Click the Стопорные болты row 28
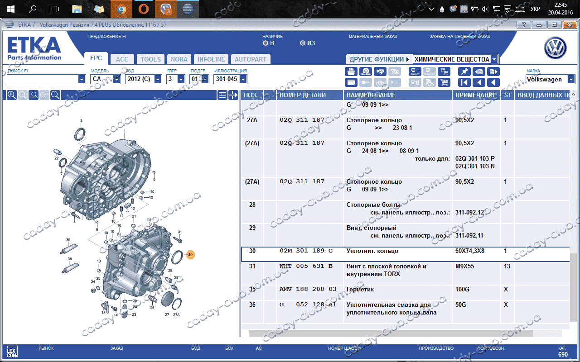The height and width of the screenshot is (362, 580). click(406, 212)
